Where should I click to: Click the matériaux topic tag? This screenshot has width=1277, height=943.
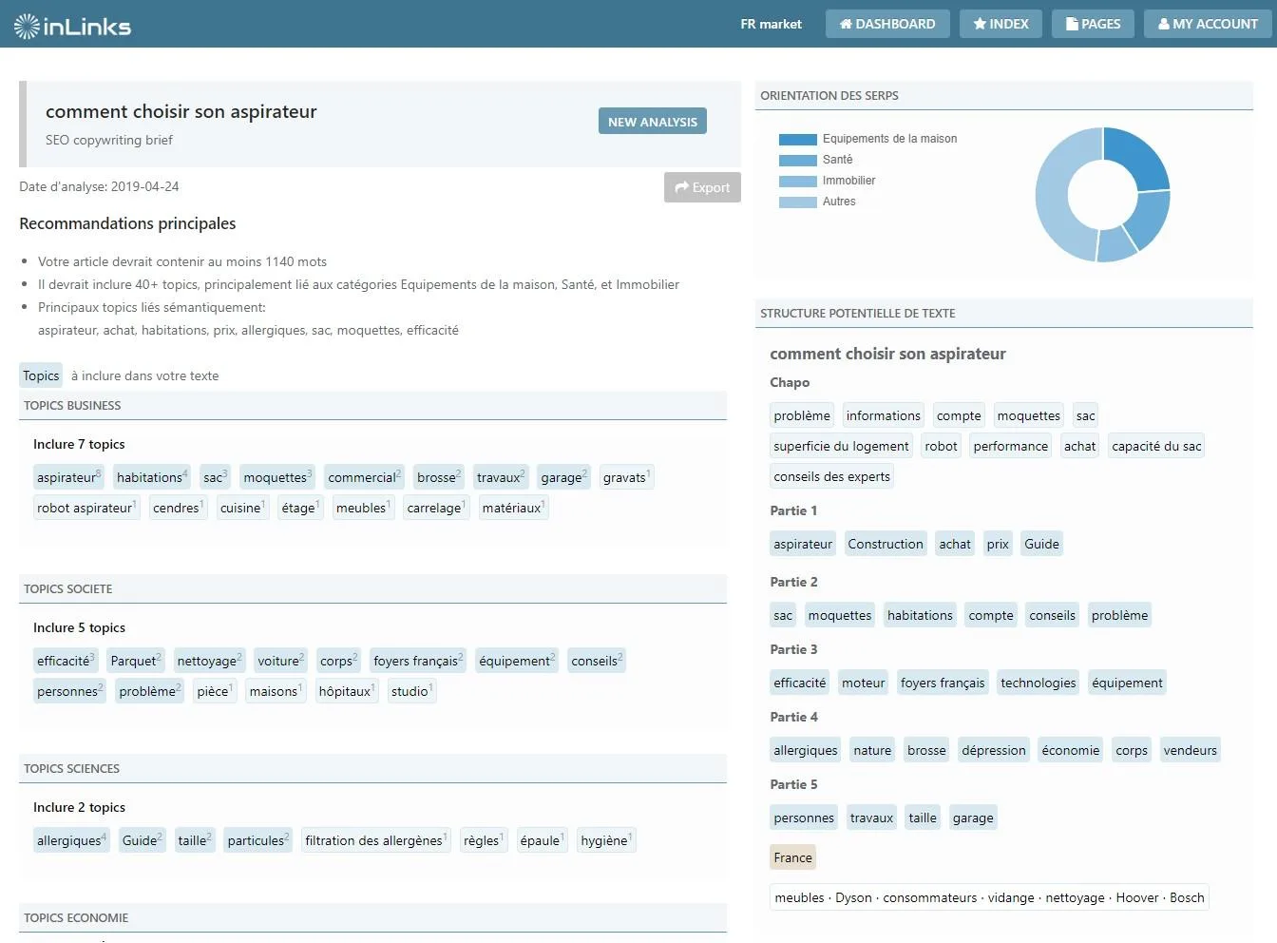[x=513, y=508]
